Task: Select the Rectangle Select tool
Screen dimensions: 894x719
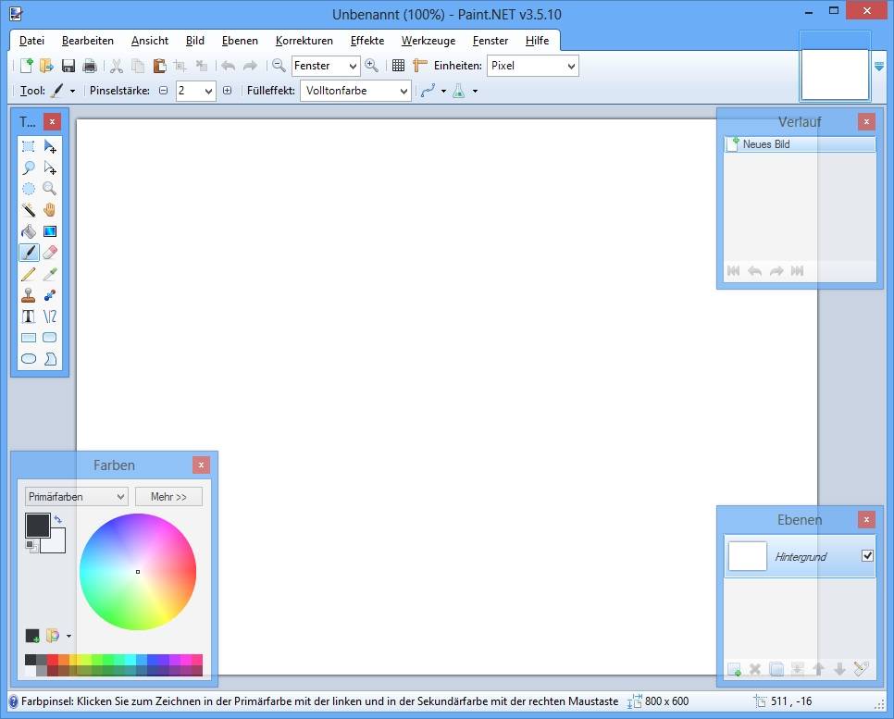Action: pos(29,146)
